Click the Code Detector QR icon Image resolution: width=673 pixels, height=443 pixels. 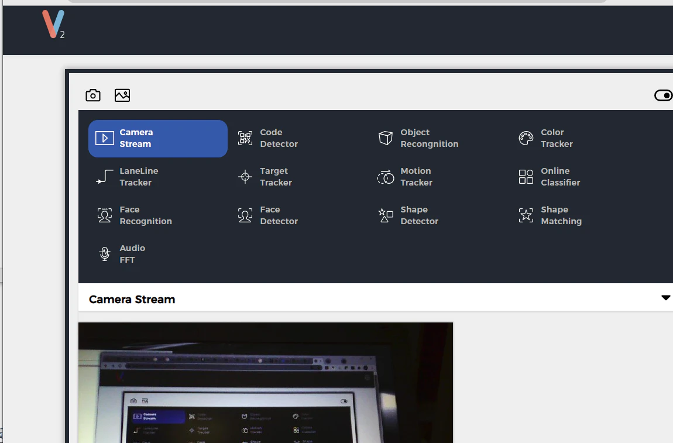pyautogui.click(x=245, y=138)
